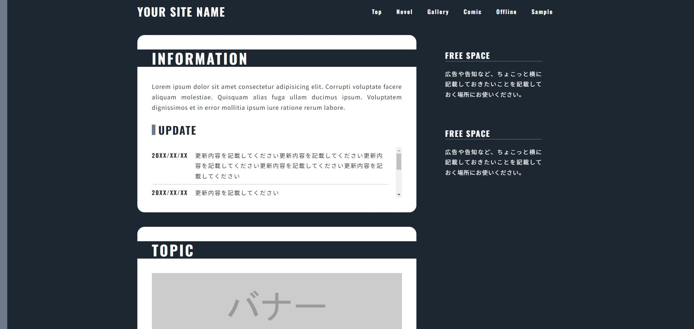Click the first FREE SPACE heading

467,56
